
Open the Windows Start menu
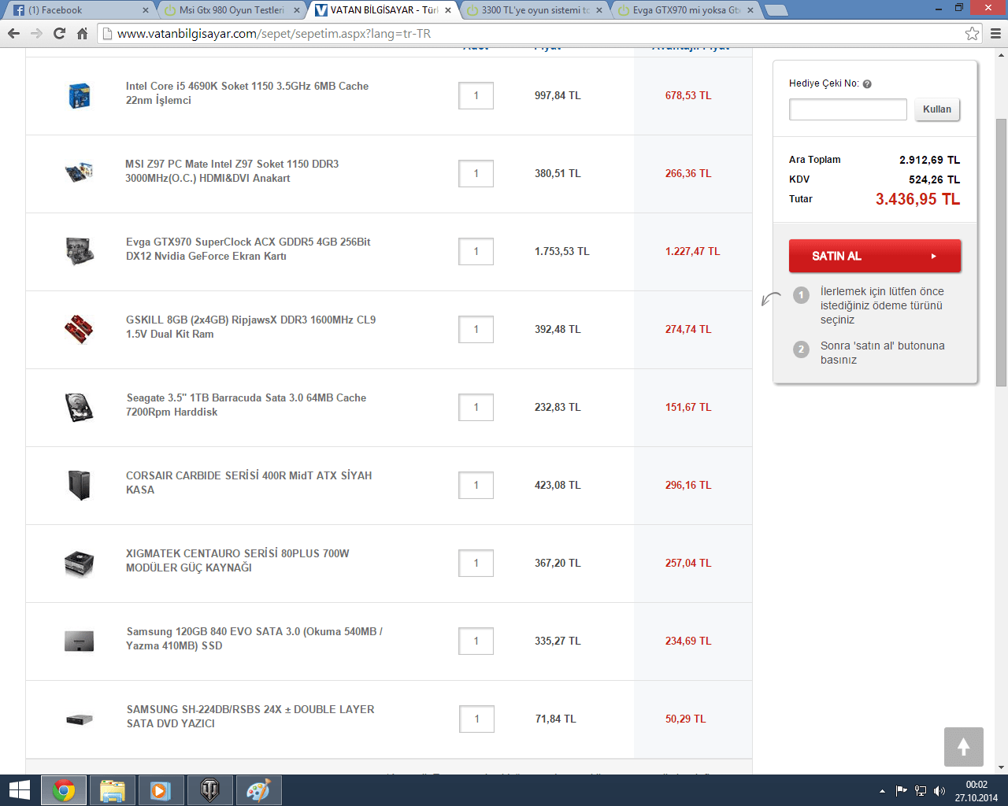19,790
